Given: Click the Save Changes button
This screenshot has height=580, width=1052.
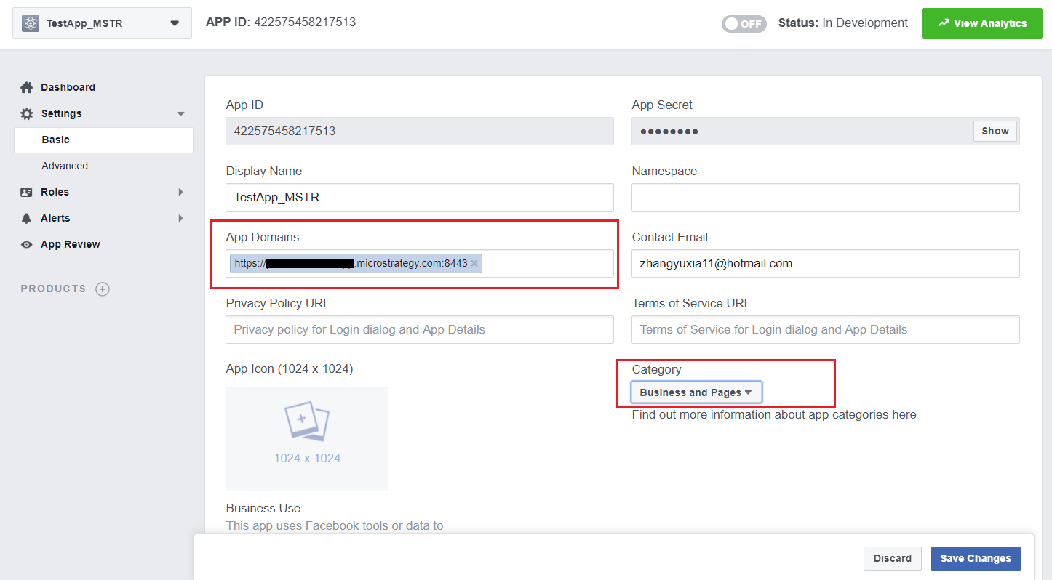Looking at the screenshot, I should (976, 558).
